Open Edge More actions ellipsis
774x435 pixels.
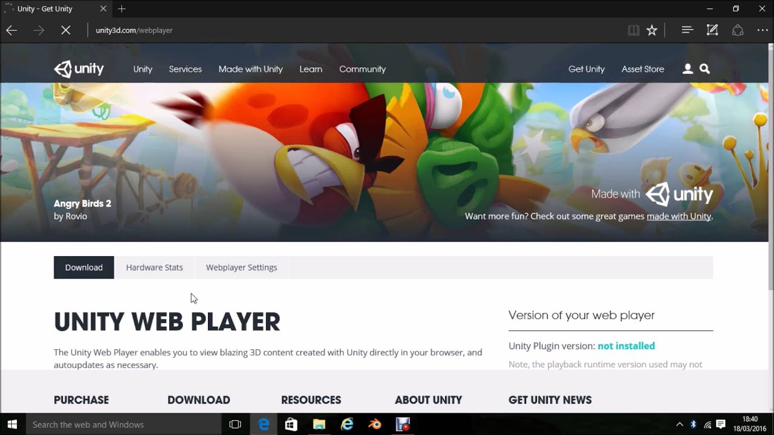(763, 30)
